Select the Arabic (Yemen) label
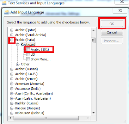 click(26, 79)
